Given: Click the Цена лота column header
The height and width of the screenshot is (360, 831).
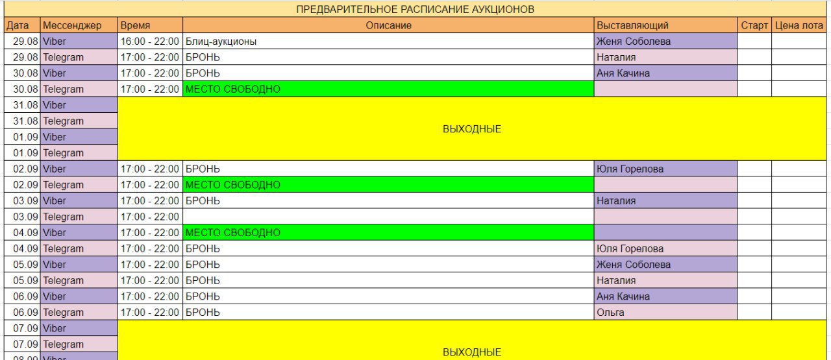Looking at the screenshot, I should pos(799,25).
